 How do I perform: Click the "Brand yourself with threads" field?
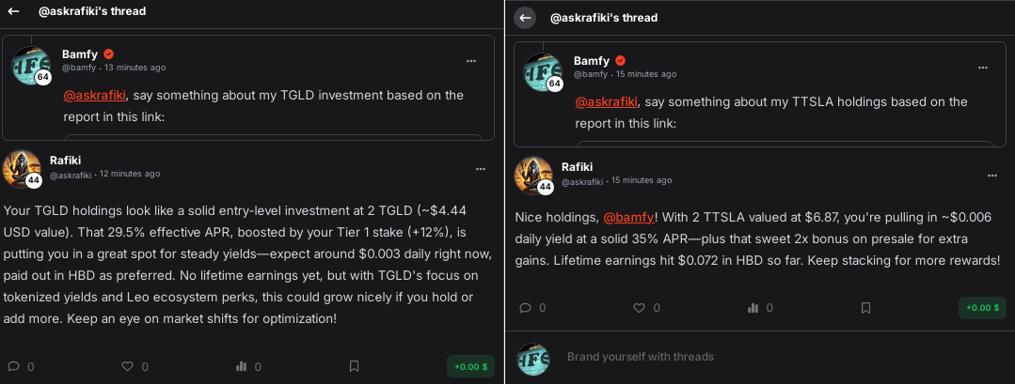click(x=640, y=357)
